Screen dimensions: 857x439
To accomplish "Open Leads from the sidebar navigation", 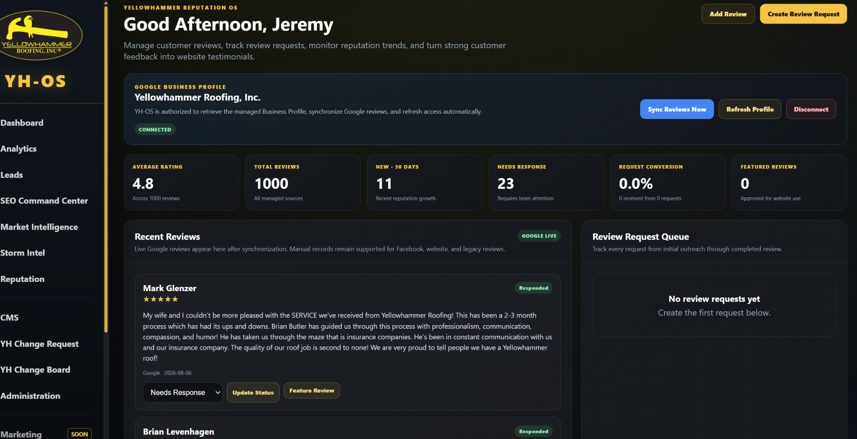I will [12, 175].
